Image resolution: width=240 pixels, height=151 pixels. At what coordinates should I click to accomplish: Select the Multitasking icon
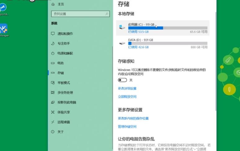tap(53, 92)
